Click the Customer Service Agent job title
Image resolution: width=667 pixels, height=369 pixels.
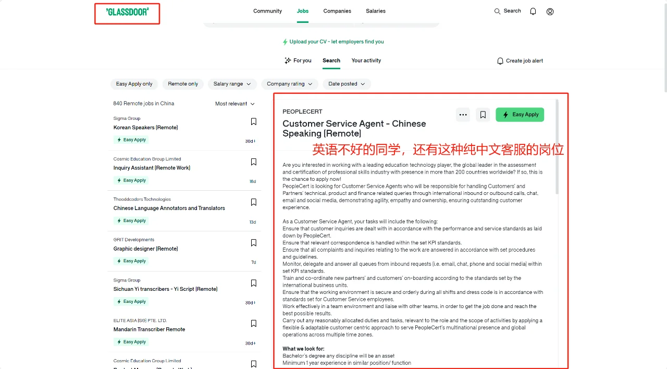(x=354, y=128)
